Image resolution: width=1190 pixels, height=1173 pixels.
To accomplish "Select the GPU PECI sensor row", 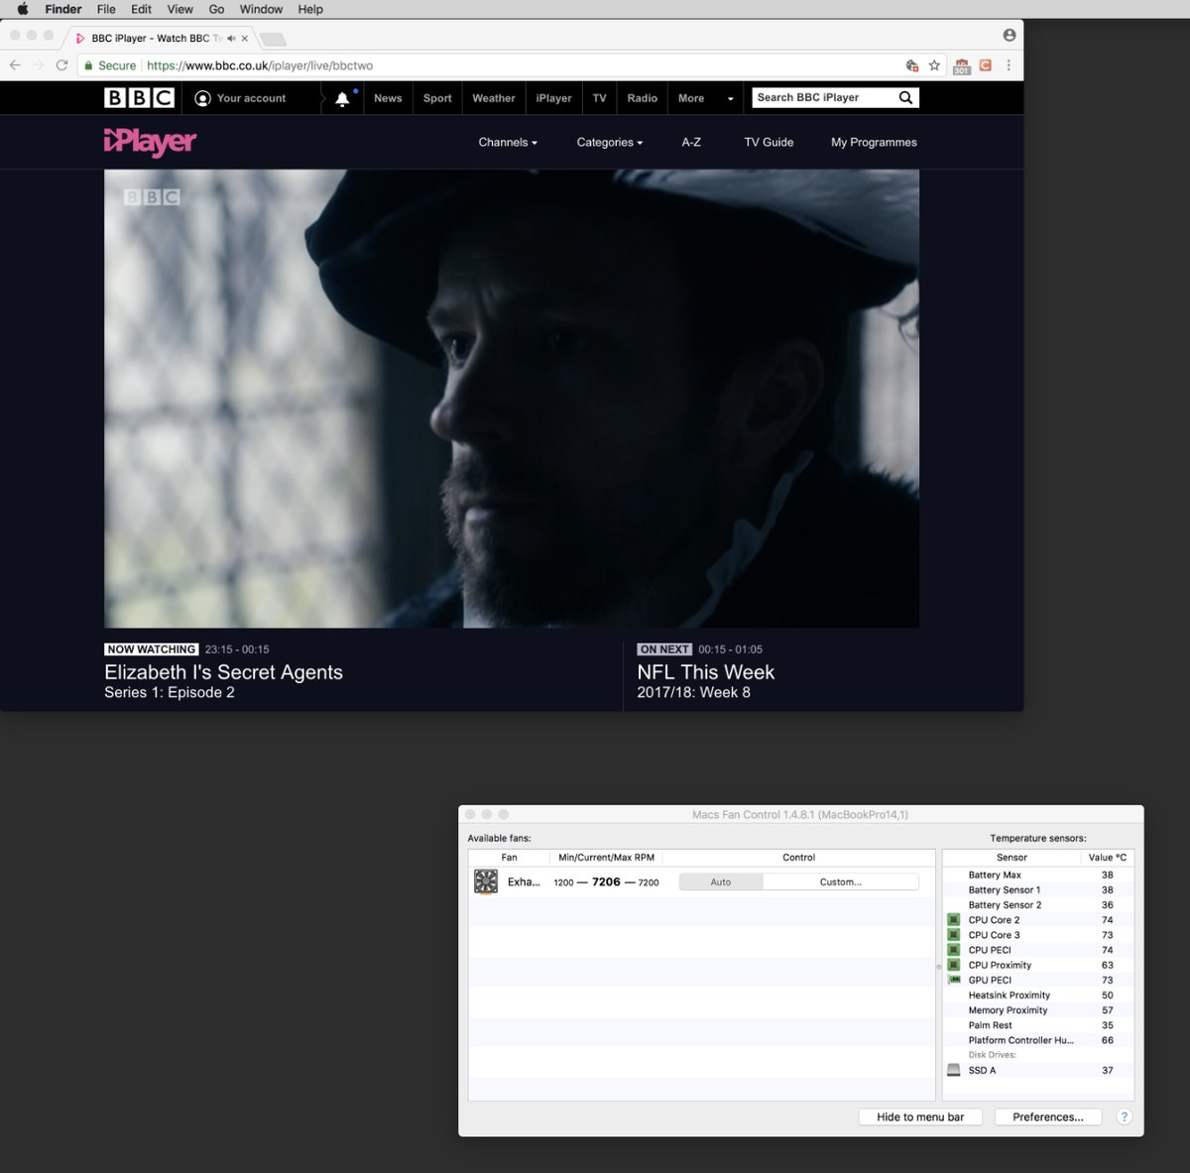I will [x=1037, y=980].
